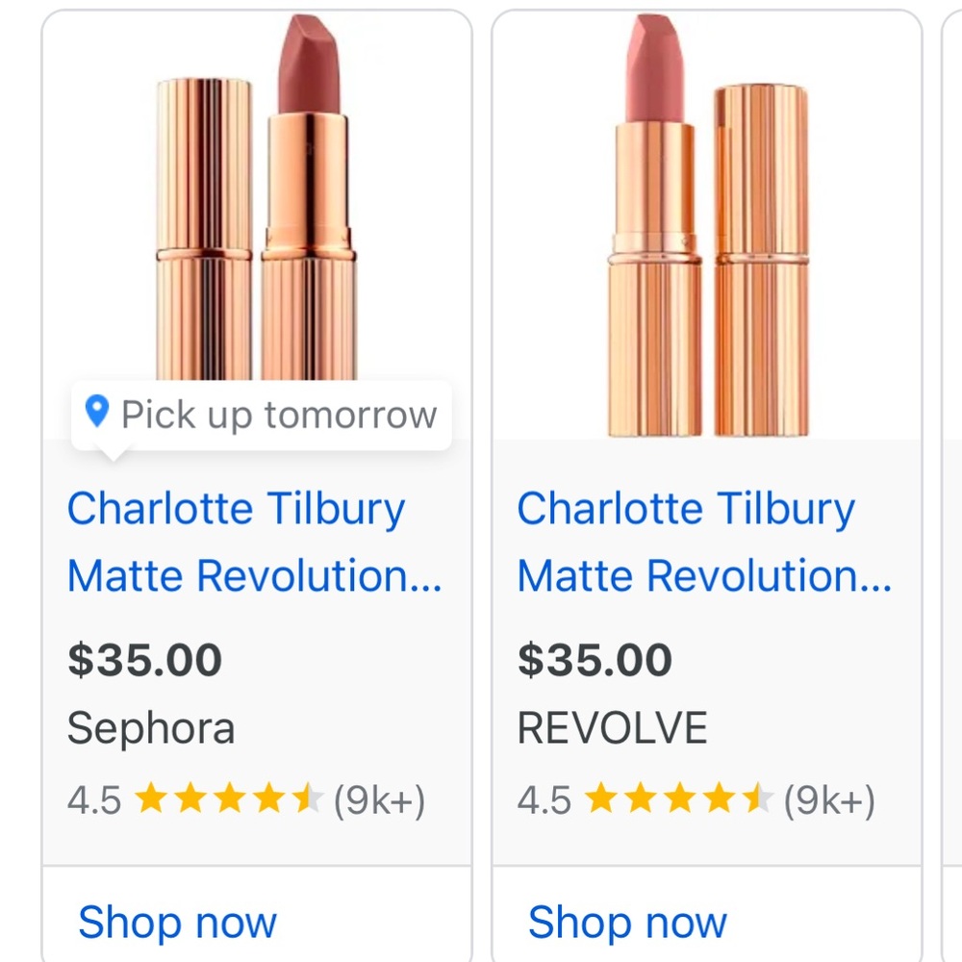The width and height of the screenshot is (962, 962).
Task: Click the first gold star in the REVOLVE rating
Action: tap(602, 798)
